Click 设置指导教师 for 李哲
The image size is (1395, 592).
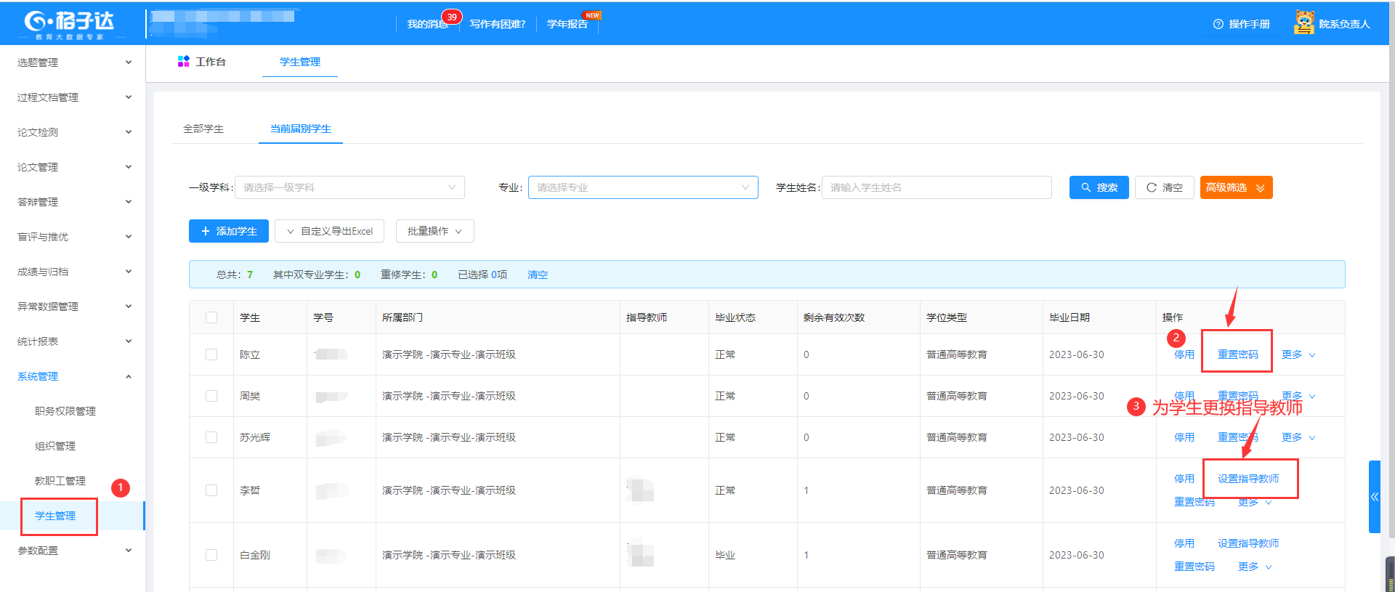tap(1248, 479)
